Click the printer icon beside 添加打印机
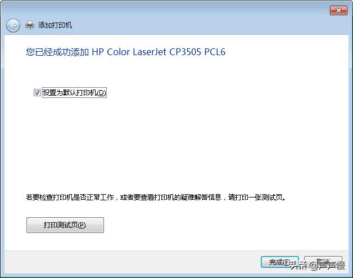The width and height of the screenshot is (353, 278). (29, 25)
